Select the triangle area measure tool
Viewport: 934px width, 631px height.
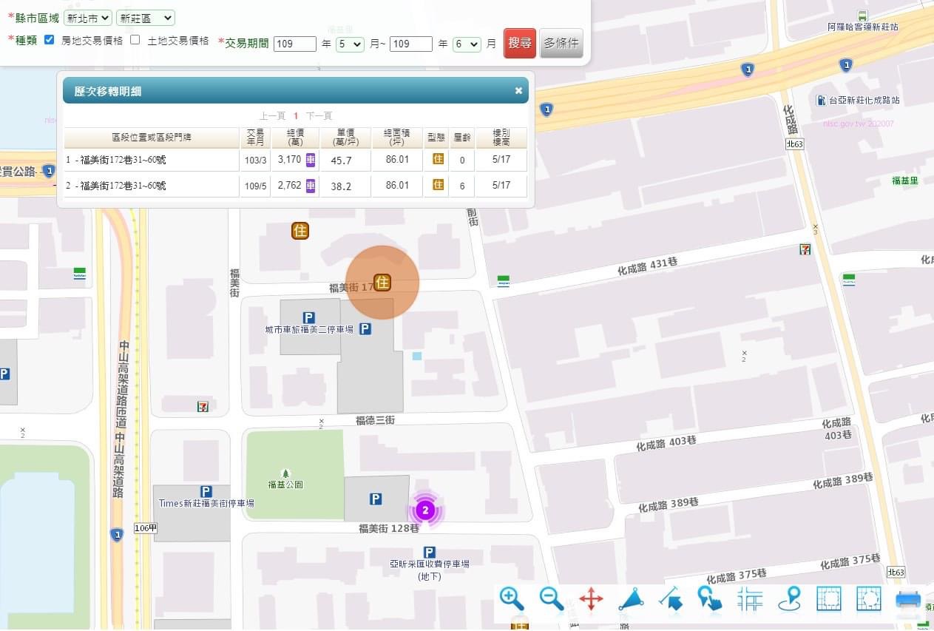click(631, 598)
